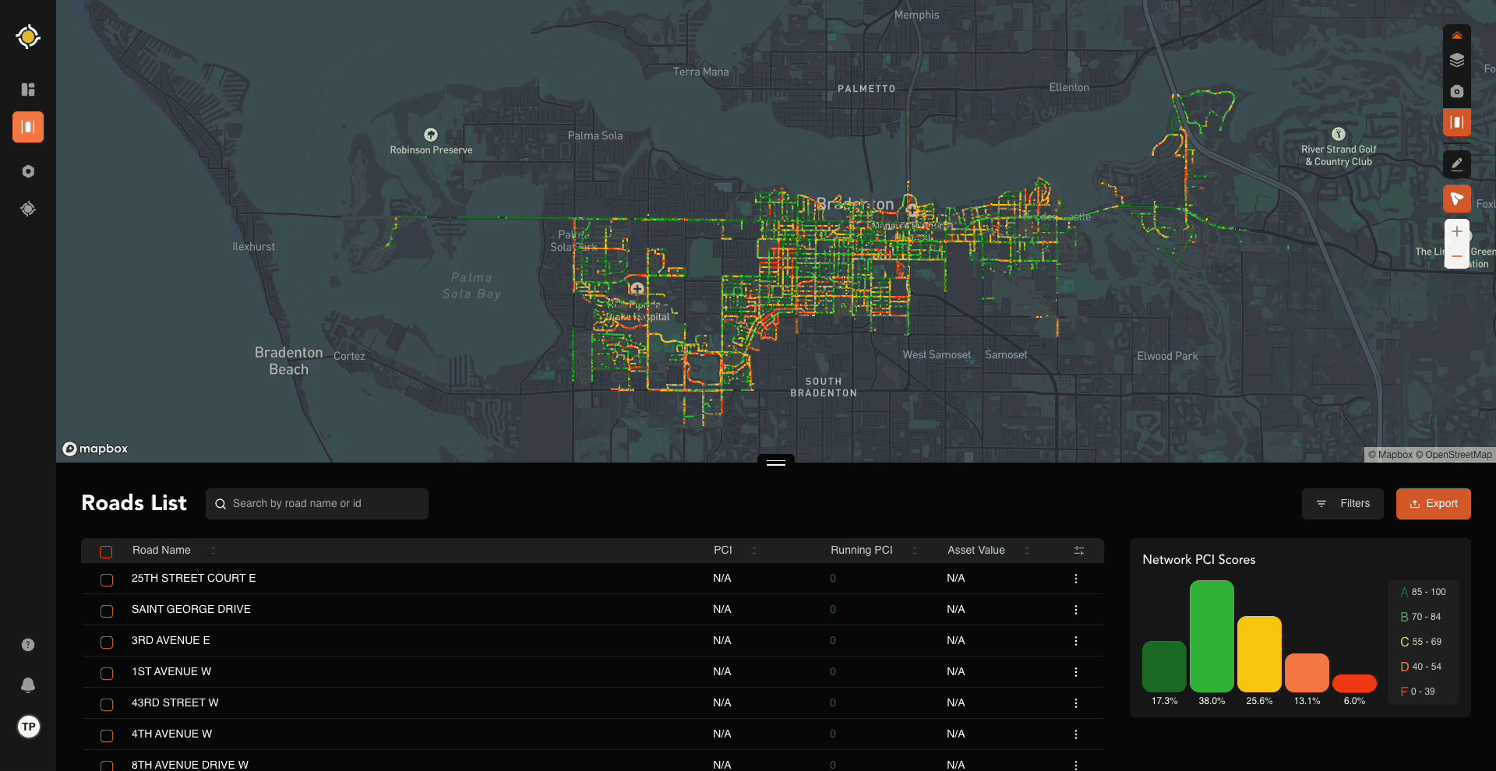Screen dimensions: 1496x771
Task: Click the Export button
Action: (1433, 503)
